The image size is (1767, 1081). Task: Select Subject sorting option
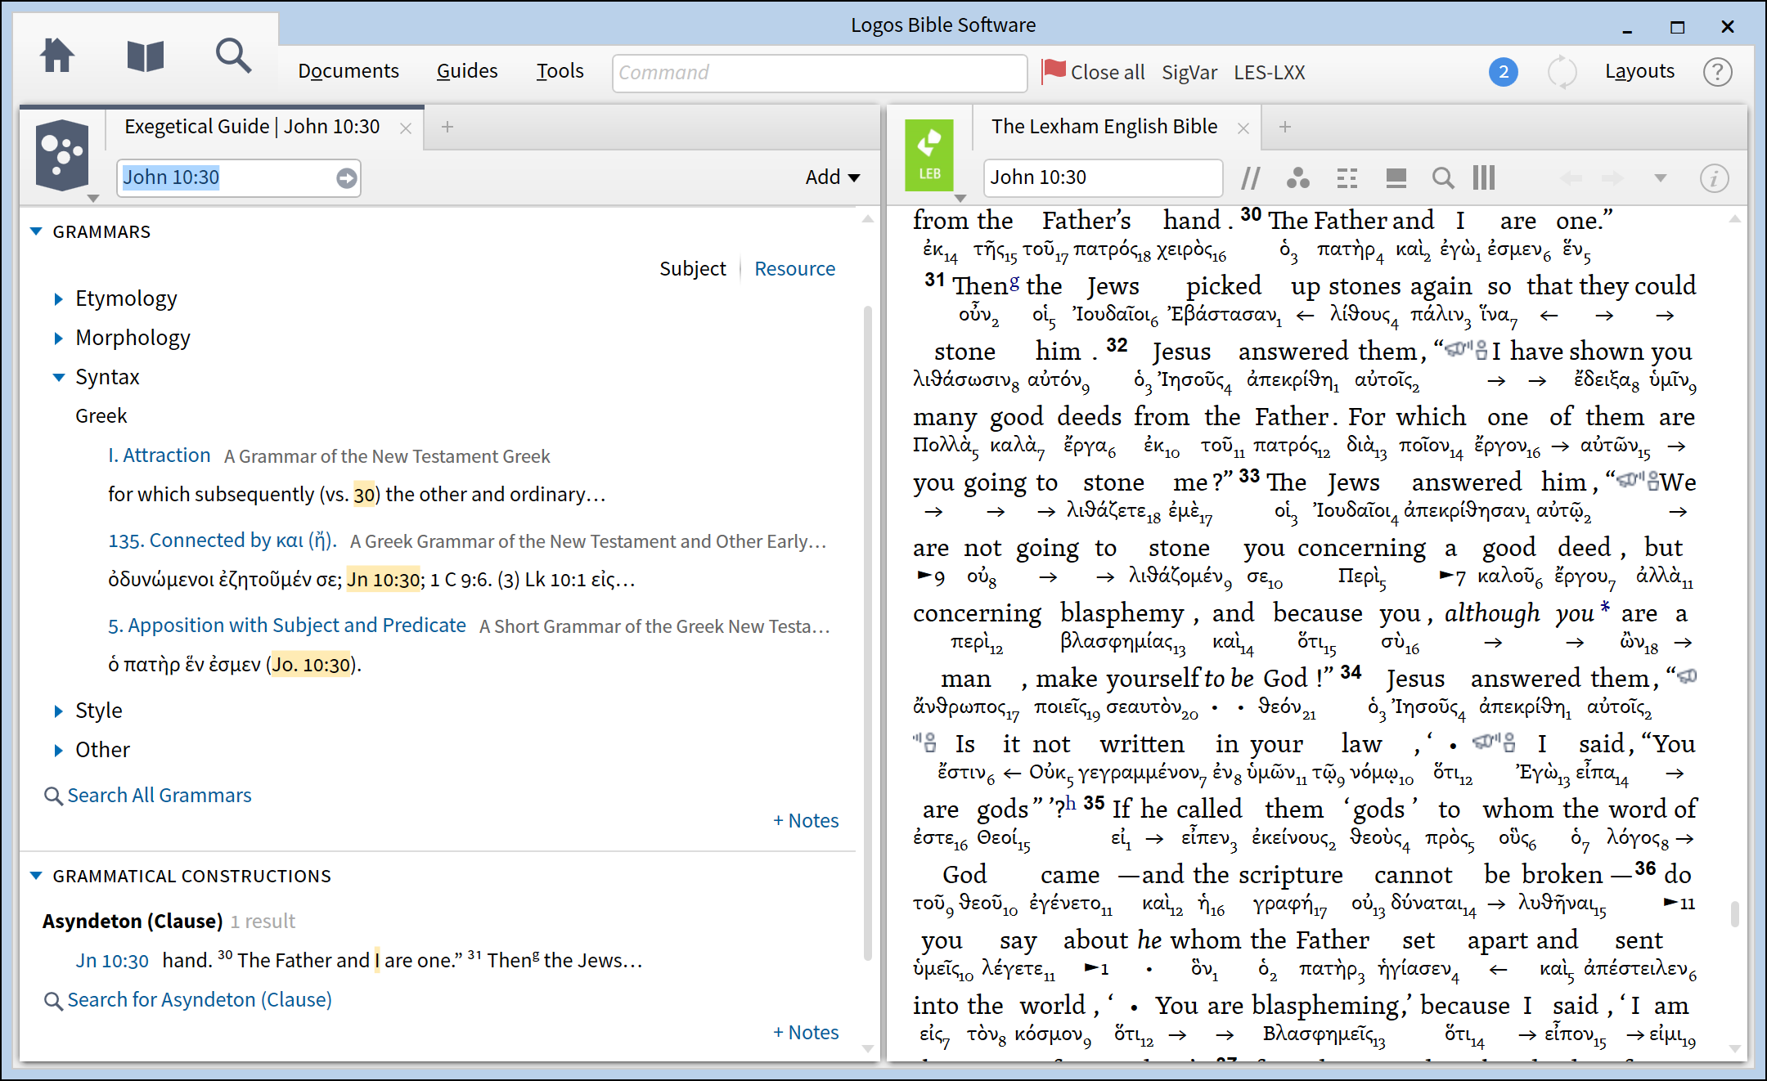tap(692, 269)
